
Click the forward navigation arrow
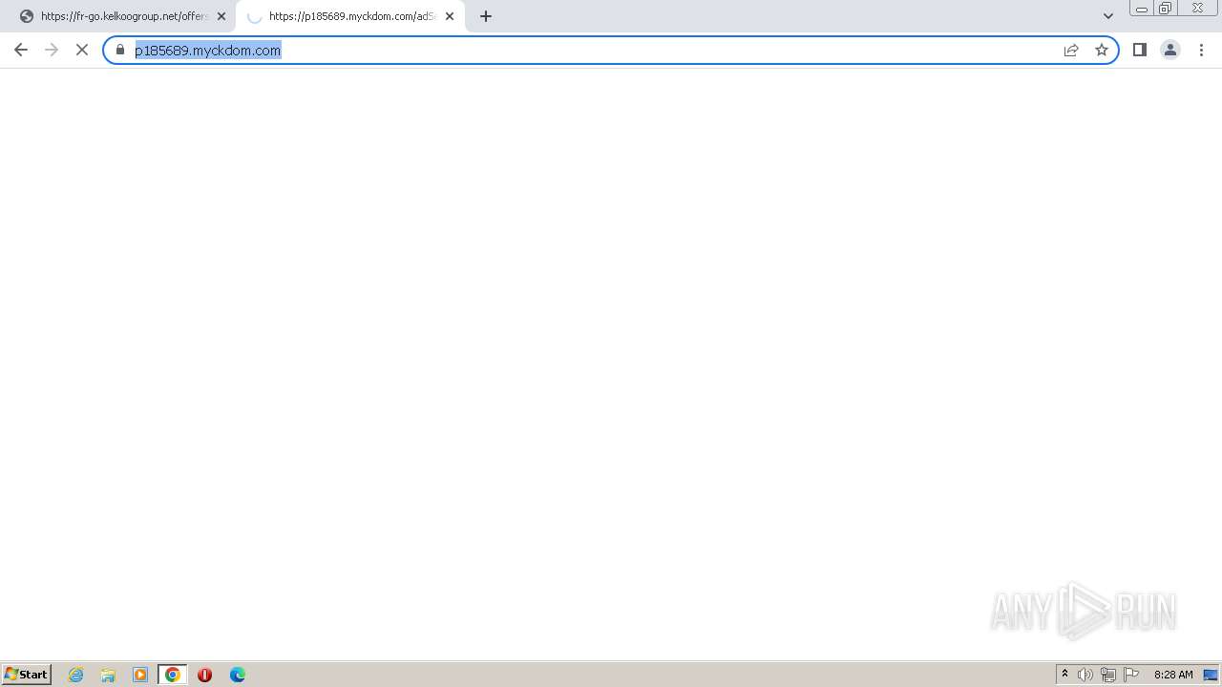pos(52,50)
